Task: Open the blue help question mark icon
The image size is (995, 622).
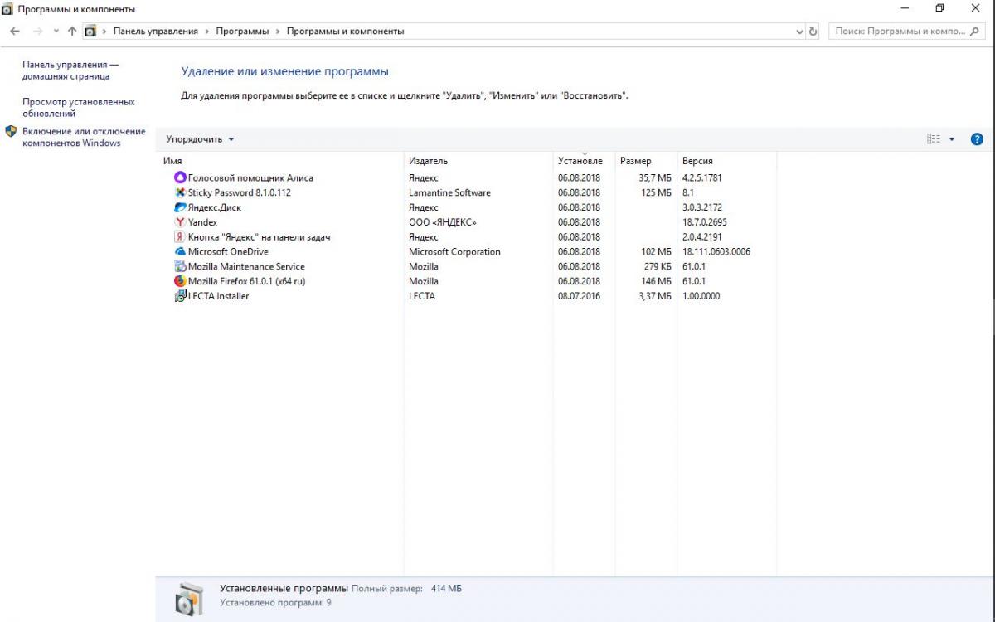Action: [976, 139]
